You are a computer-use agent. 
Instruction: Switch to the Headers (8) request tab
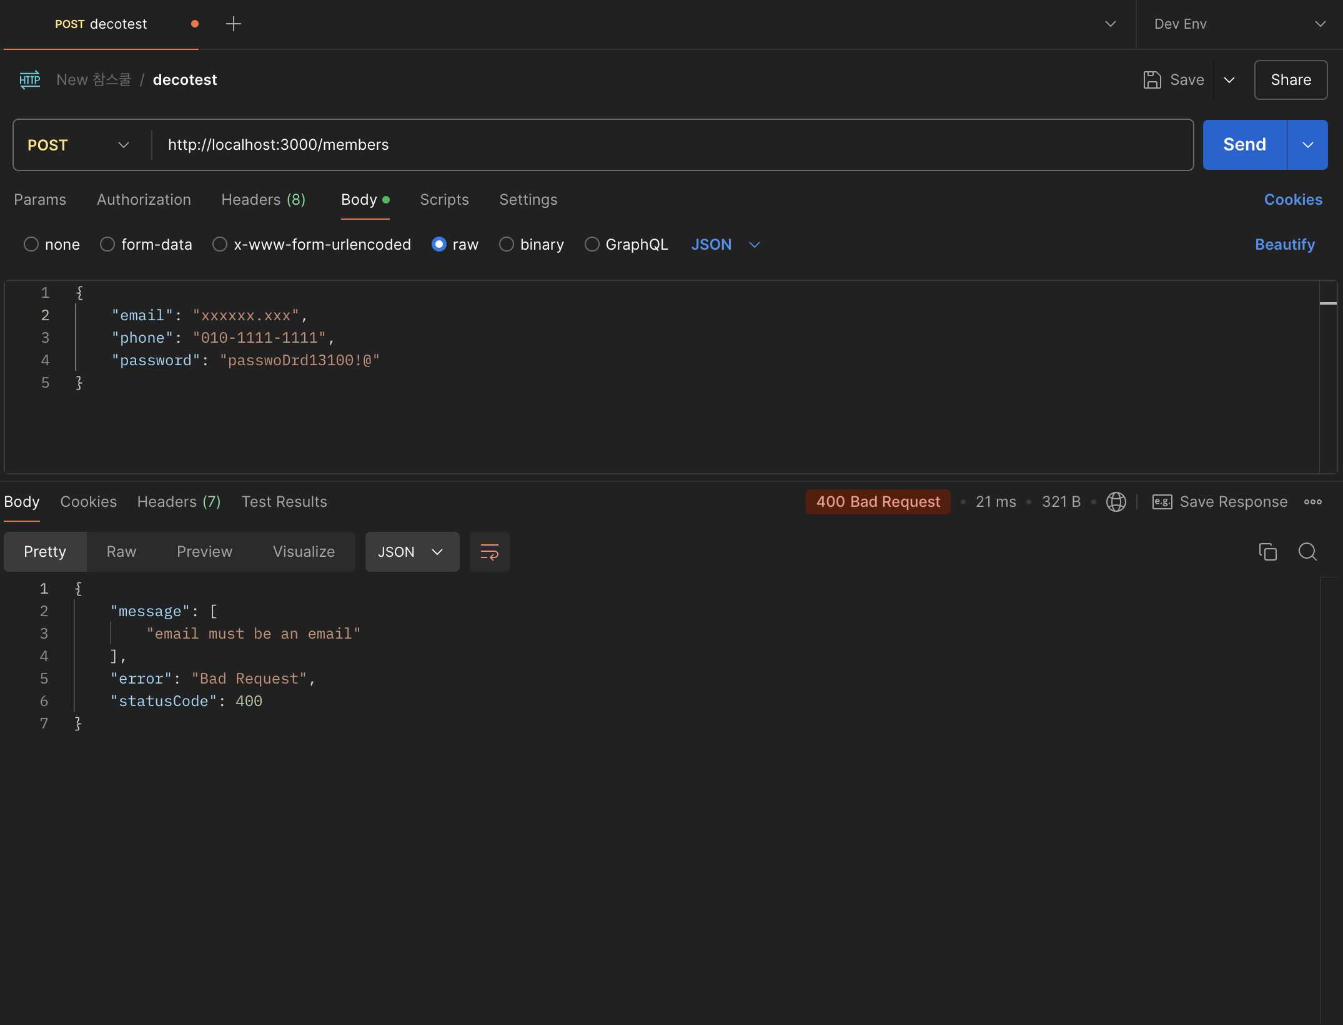pos(263,200)
